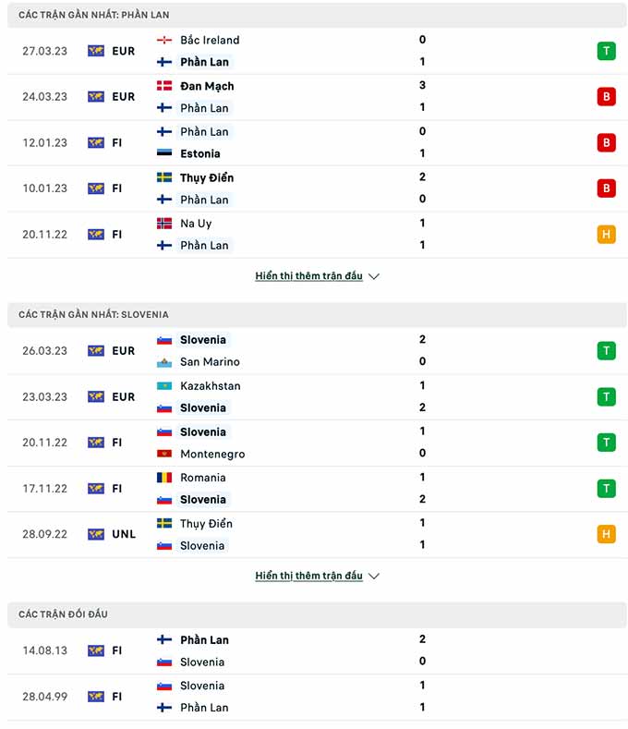The image size is (628, 729).
Task: Expand more Phần Lan matches with chevron
Action: coord(374,276)
